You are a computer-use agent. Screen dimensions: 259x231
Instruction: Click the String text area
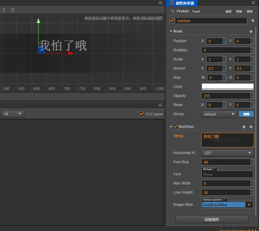(x=227, y=140)
